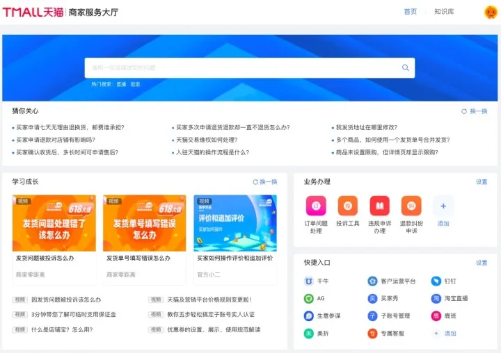Open card title 发货问题被投诉怎么办
Image resolution: width=501 pixels, height=353 pixels.
45,258
